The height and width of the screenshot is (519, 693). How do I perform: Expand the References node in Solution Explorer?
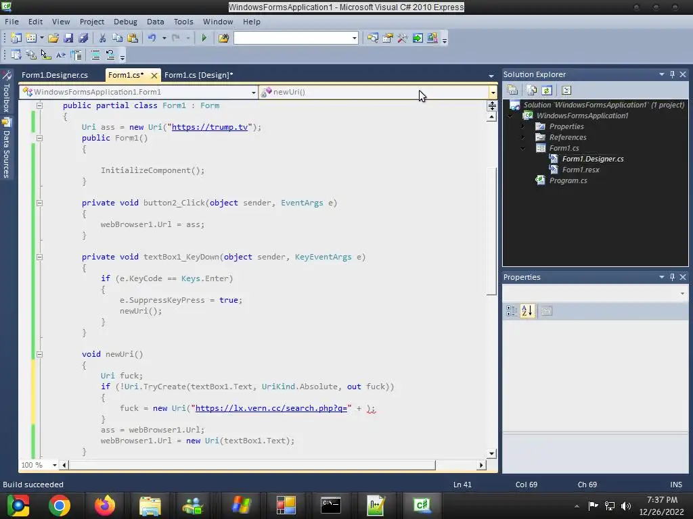tap(523, 137)
